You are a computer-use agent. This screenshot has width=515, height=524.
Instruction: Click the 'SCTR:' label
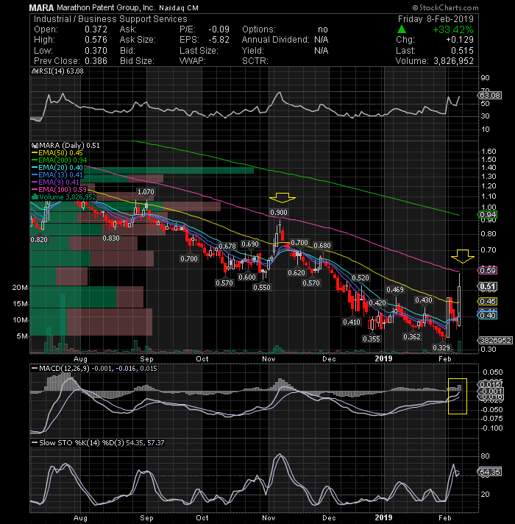click(255, 61)
